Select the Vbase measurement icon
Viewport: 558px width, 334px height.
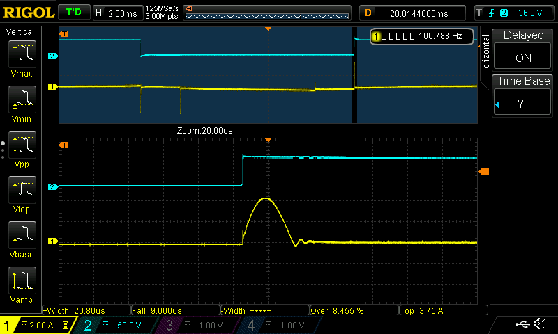23,237
